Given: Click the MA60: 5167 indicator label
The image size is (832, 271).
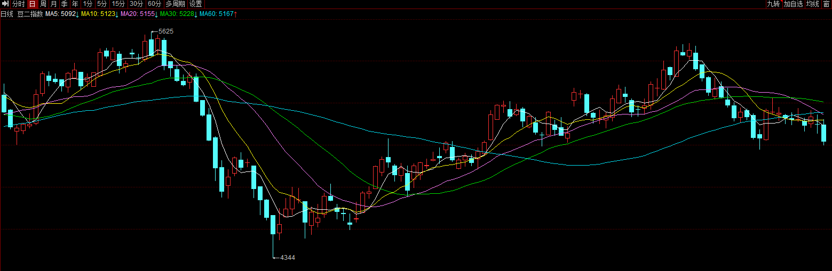Looking at the screenshot, I should point(218,14).
